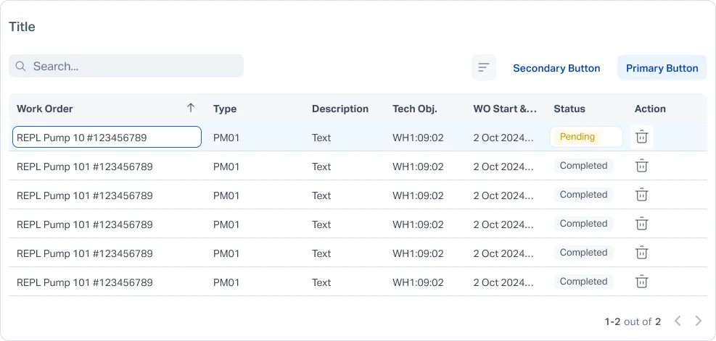Click the 2 Oct 2024 date in Pending row
Viewport: 716px width, 341px height.
tap(503, 138)
